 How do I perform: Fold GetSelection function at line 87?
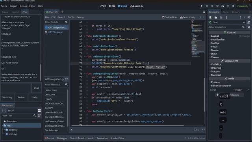pyautogui.click(x=85, y=111)
